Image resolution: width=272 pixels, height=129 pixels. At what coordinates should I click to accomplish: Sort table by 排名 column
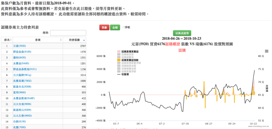click(x=7, y=40)
